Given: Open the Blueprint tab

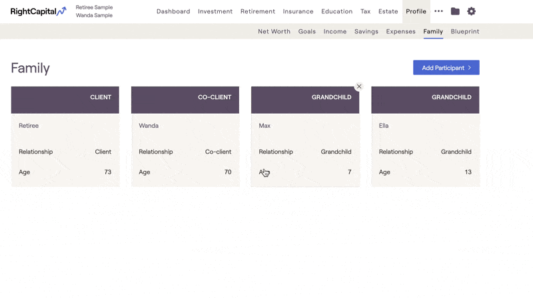Looking at the screenshot, I should tap(464, 31).
